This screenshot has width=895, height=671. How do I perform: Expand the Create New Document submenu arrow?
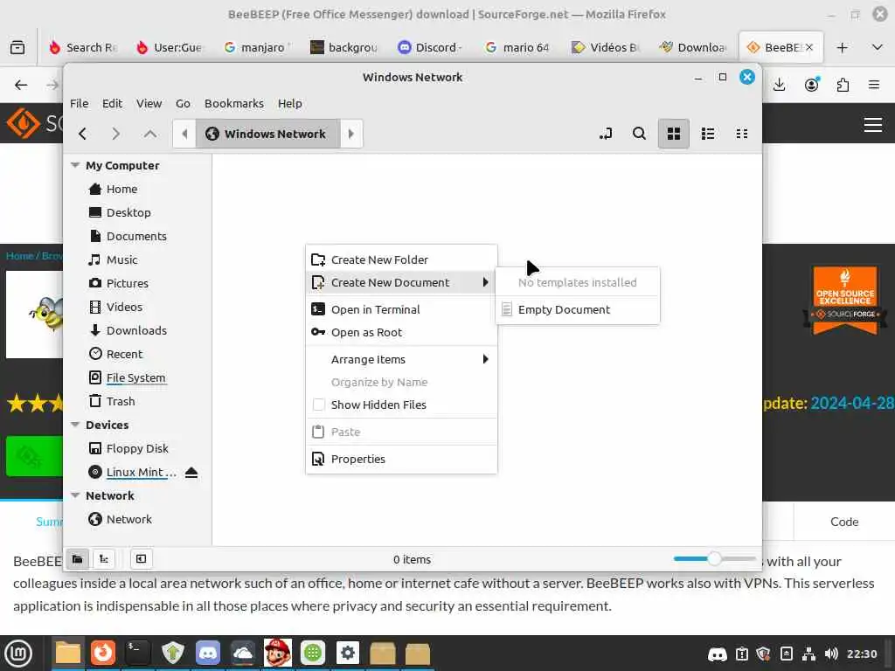tap(486, 282)
